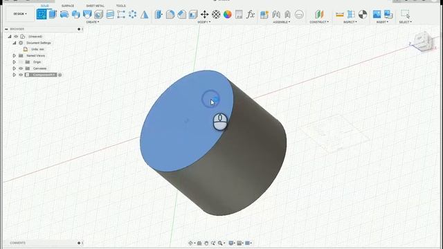443x249 pixels.
Task: Click the New Component icon
Action: coord(264,14)
